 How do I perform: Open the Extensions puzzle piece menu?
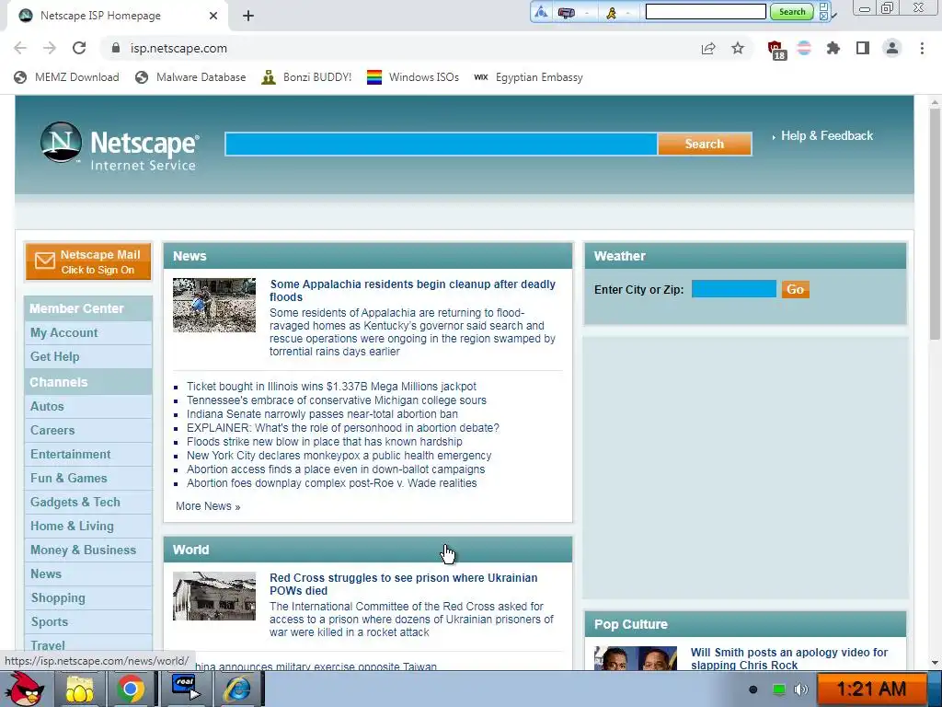[833, 48]
